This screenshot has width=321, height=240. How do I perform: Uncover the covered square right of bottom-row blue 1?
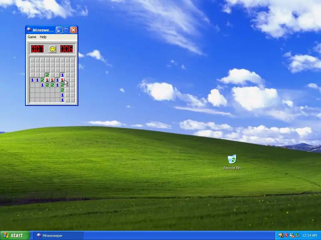click(x=67, y=100)
